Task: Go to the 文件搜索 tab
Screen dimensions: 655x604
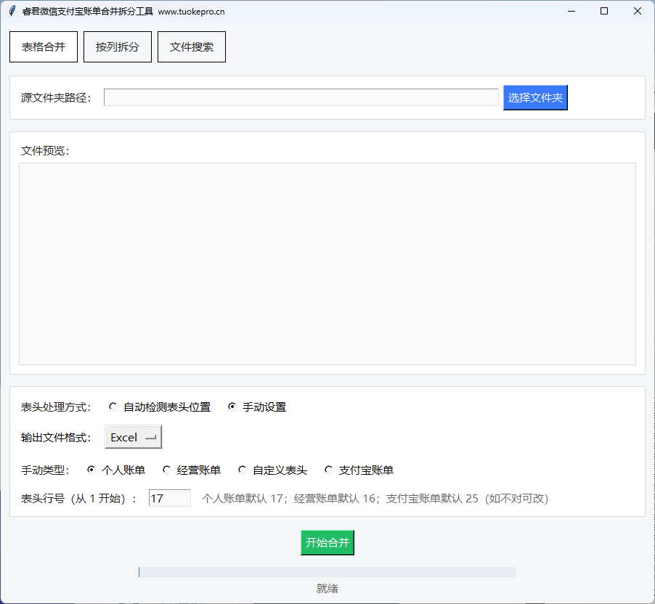Action: coord(192,47)
